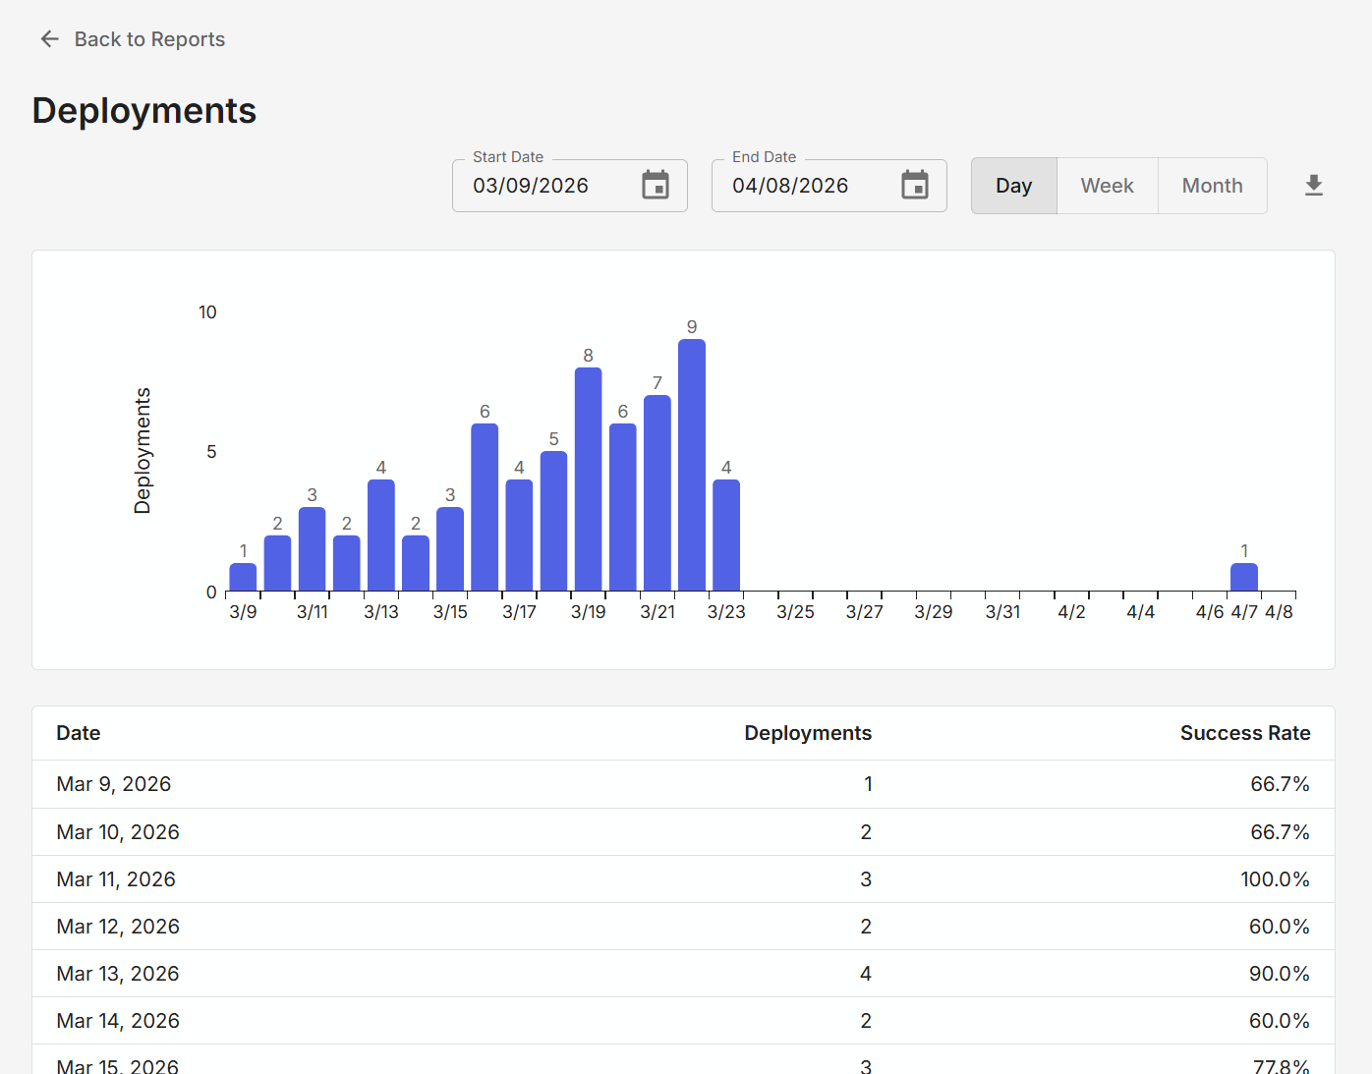Click the End Date input field
Screen dimensions: 1372x1074
coord(810,186)
